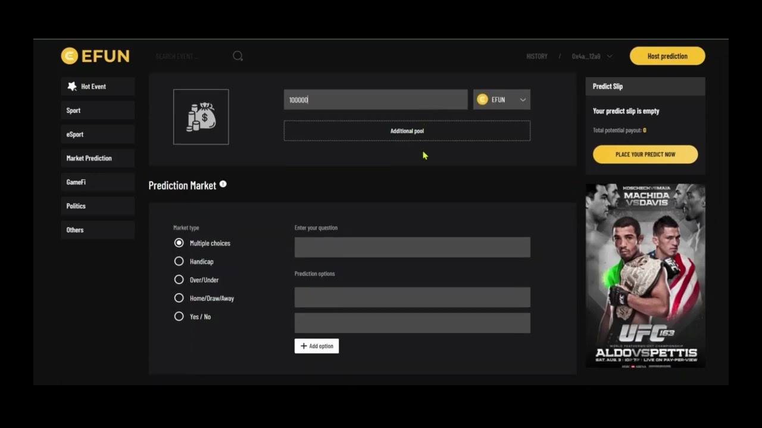
Task: Open the History link
Action: pyautogui.click(x=537, y=56)
